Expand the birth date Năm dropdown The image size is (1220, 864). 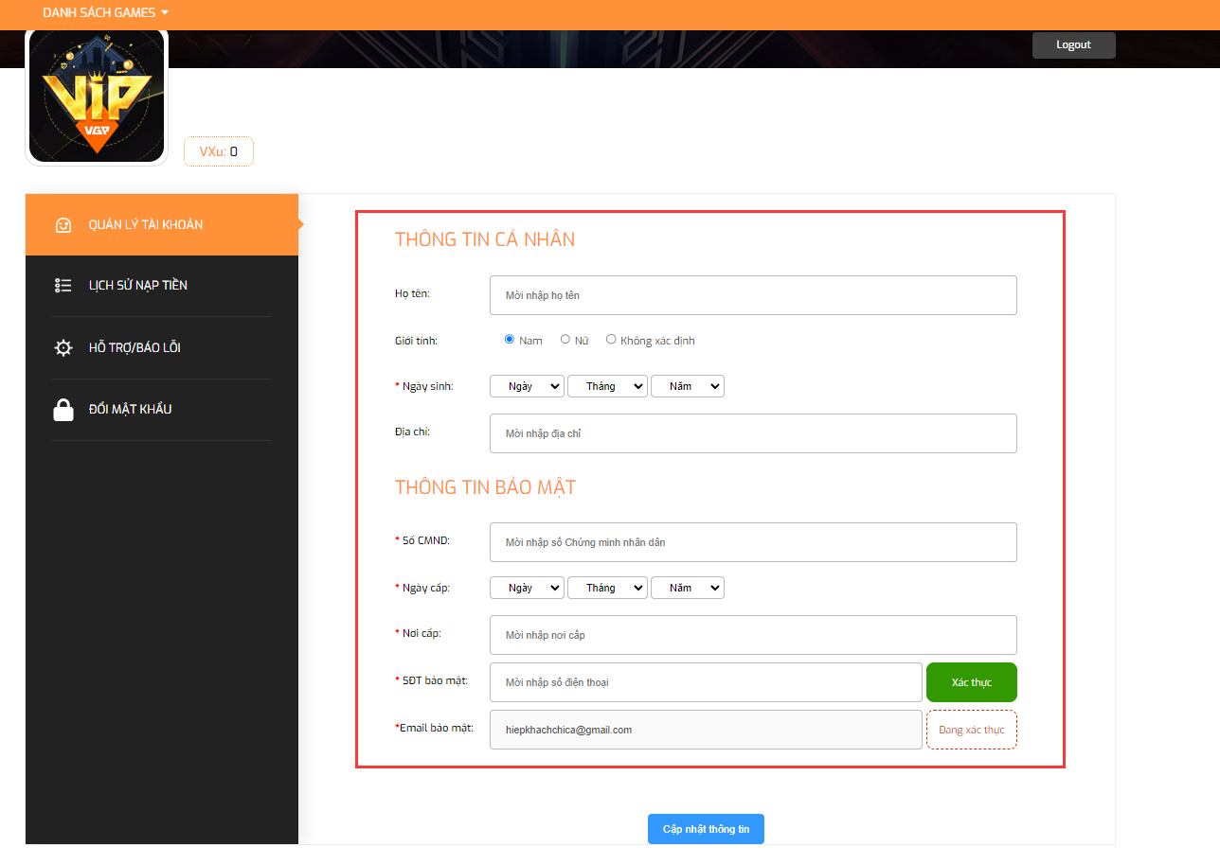coord(687,386)
